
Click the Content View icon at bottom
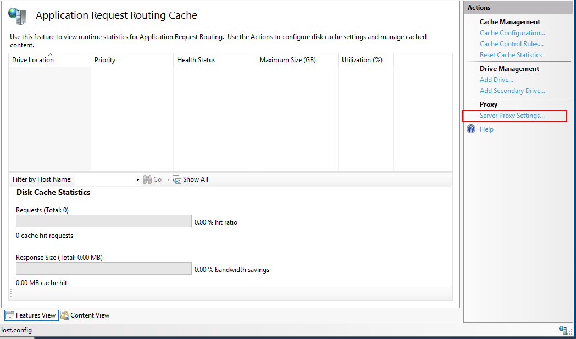pos(65,315)
